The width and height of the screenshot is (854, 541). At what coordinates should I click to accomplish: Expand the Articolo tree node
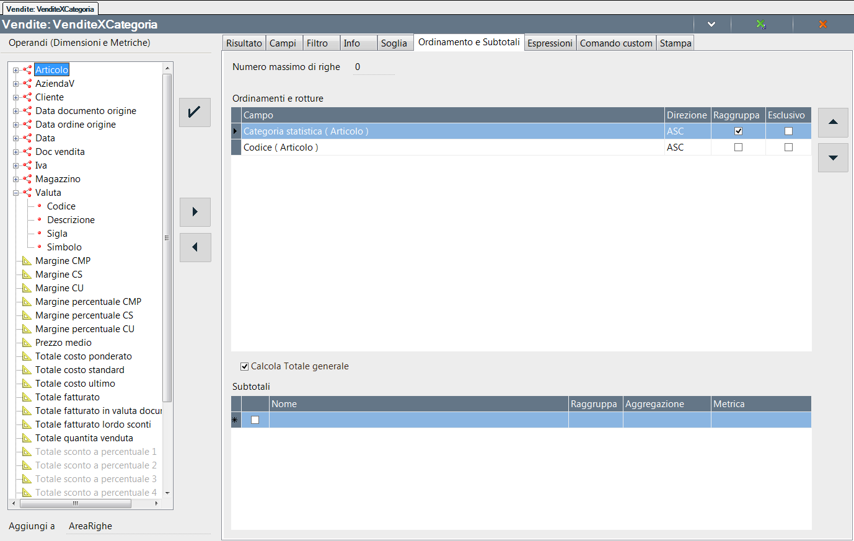click(16, 70)
